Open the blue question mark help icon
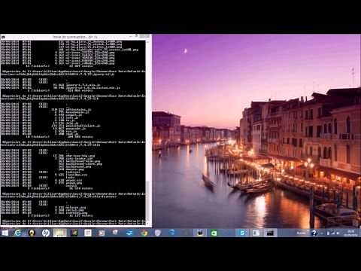The height and width of the screenshot is (271, 361). [314, 233]
